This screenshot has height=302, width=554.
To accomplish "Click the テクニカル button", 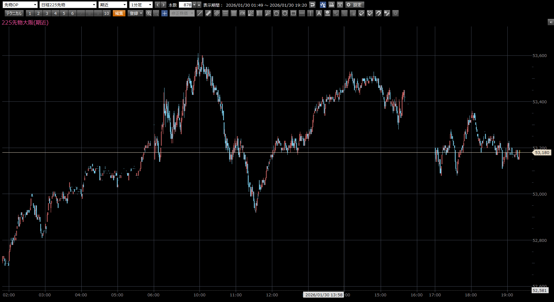I will [14, 13].
